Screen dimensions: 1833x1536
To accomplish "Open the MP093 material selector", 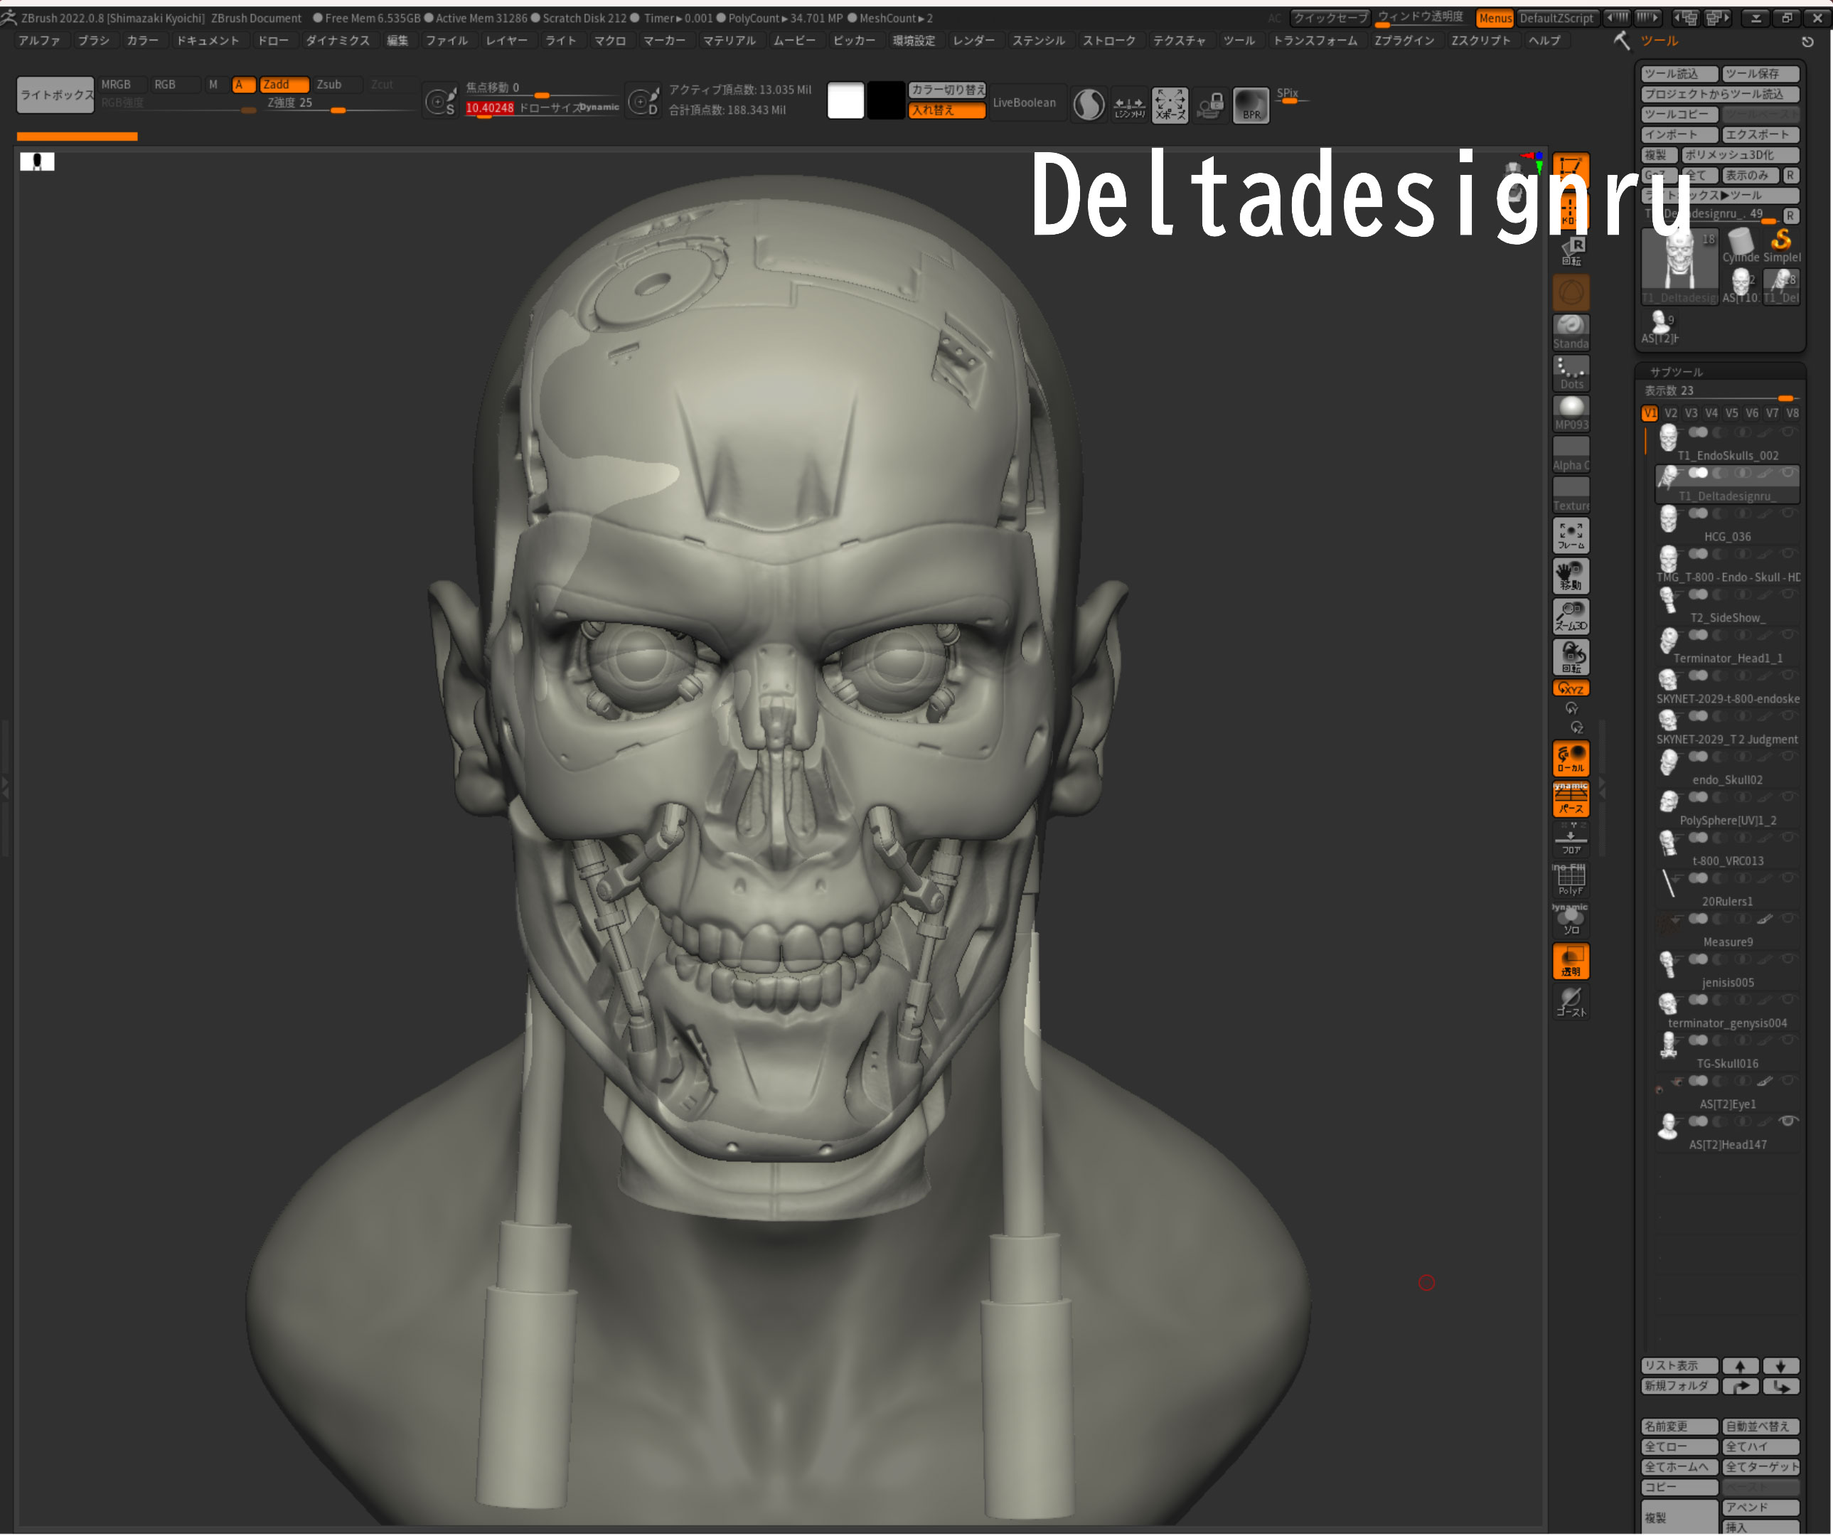I will tap(1570, 414).
